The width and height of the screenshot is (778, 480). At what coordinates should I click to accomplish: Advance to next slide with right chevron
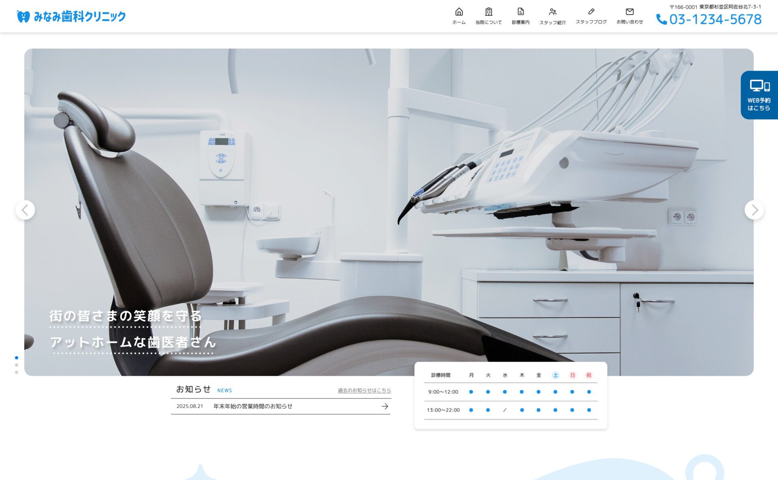pos(754,210)
